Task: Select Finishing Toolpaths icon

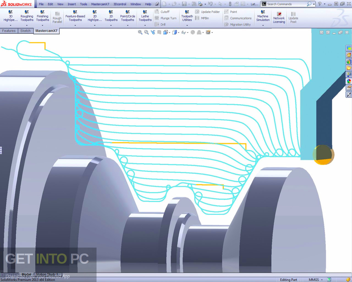Action: click(x=42, y=16)
